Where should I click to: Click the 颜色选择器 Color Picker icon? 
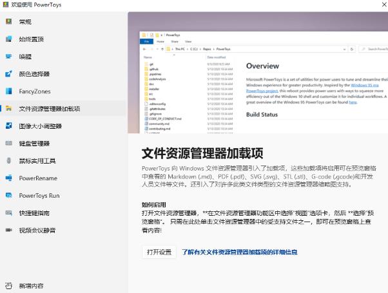coord(8,73)
